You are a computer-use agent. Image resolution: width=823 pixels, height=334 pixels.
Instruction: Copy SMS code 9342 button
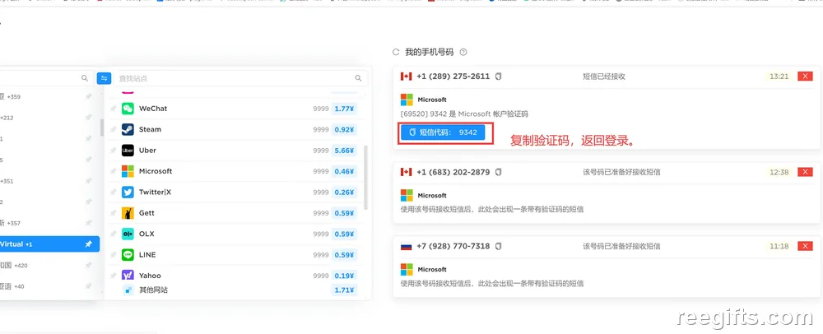[x=443, y=132]
